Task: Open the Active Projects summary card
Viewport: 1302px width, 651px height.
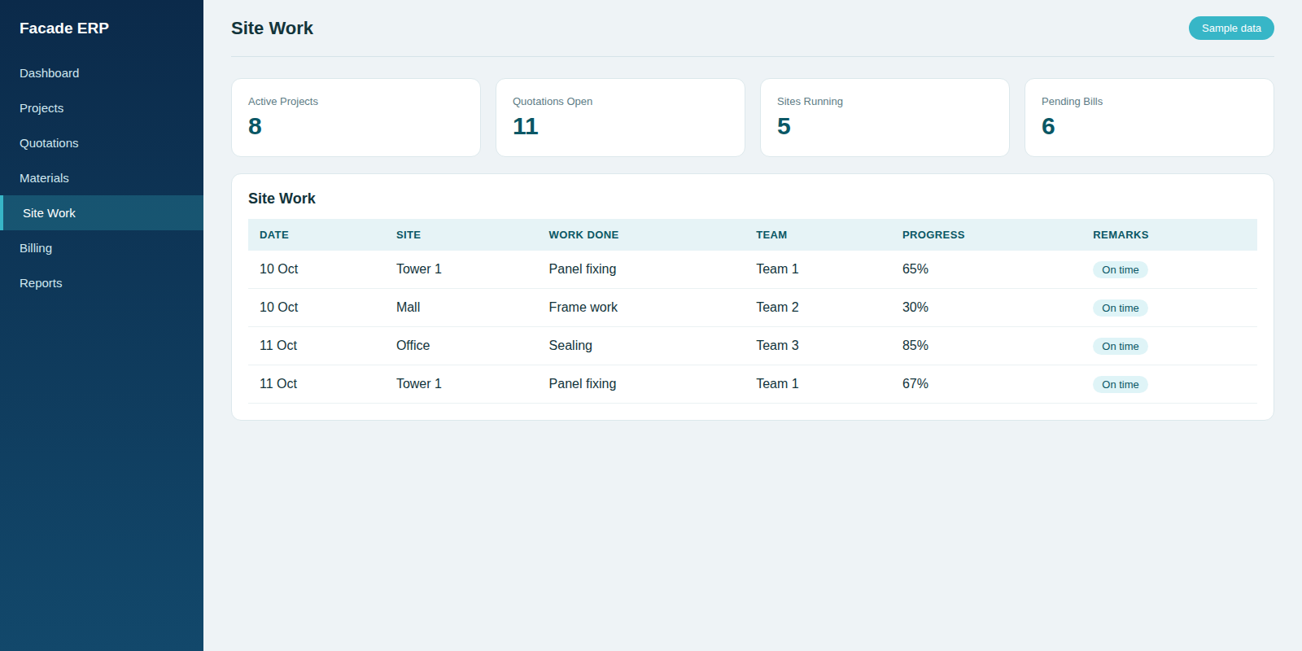Action: point(356,118)
